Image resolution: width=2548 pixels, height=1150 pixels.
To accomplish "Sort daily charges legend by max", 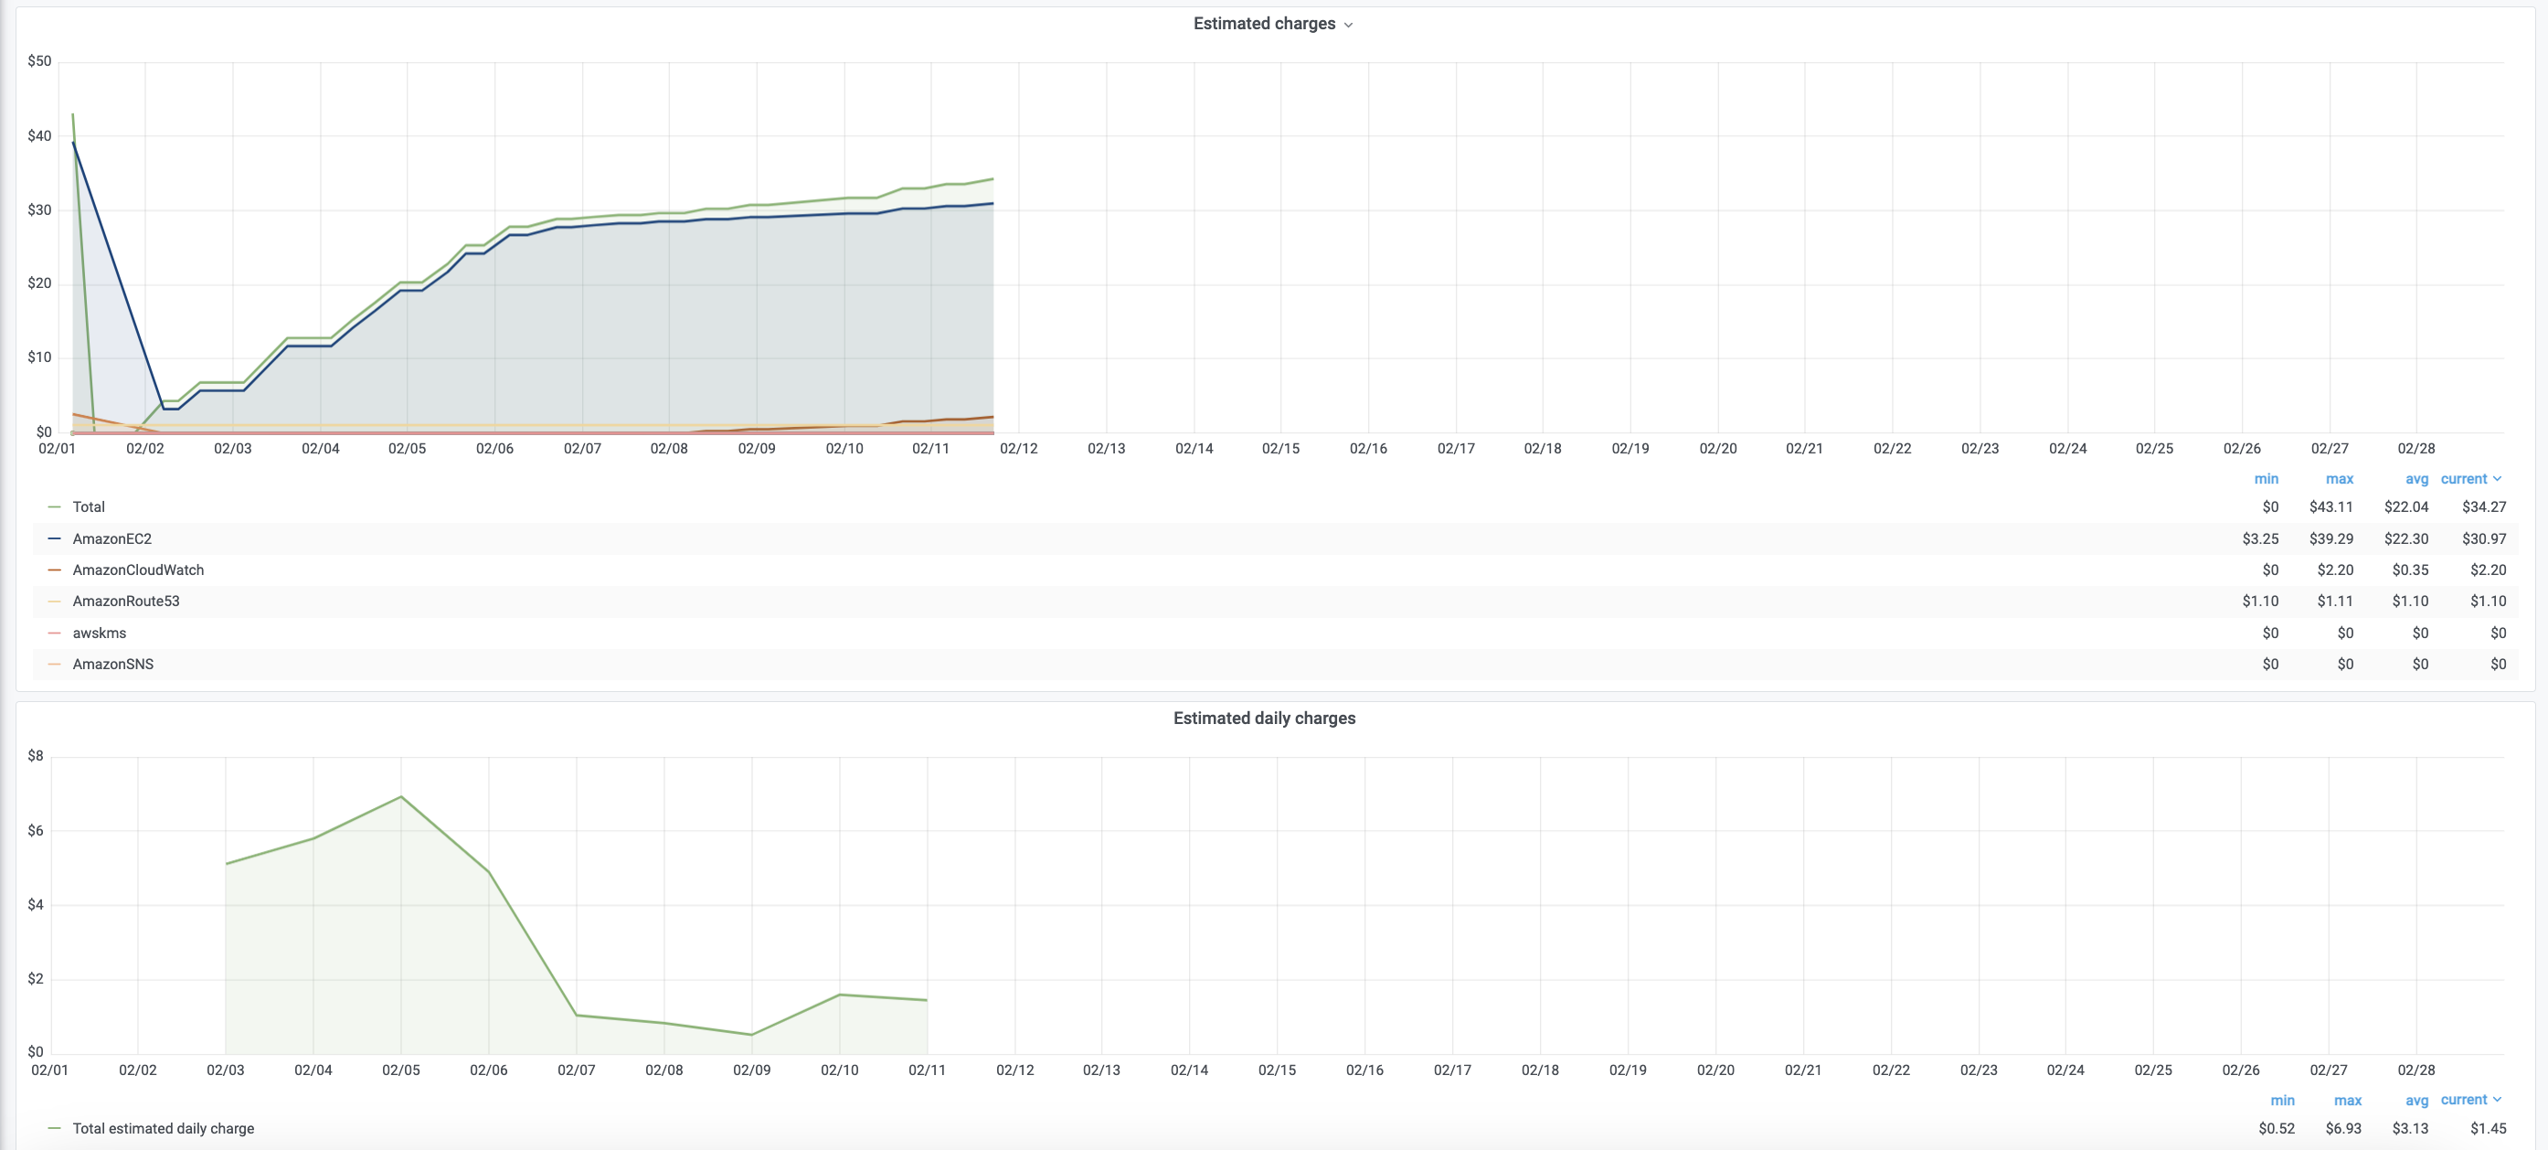I will [2346, 1101].
